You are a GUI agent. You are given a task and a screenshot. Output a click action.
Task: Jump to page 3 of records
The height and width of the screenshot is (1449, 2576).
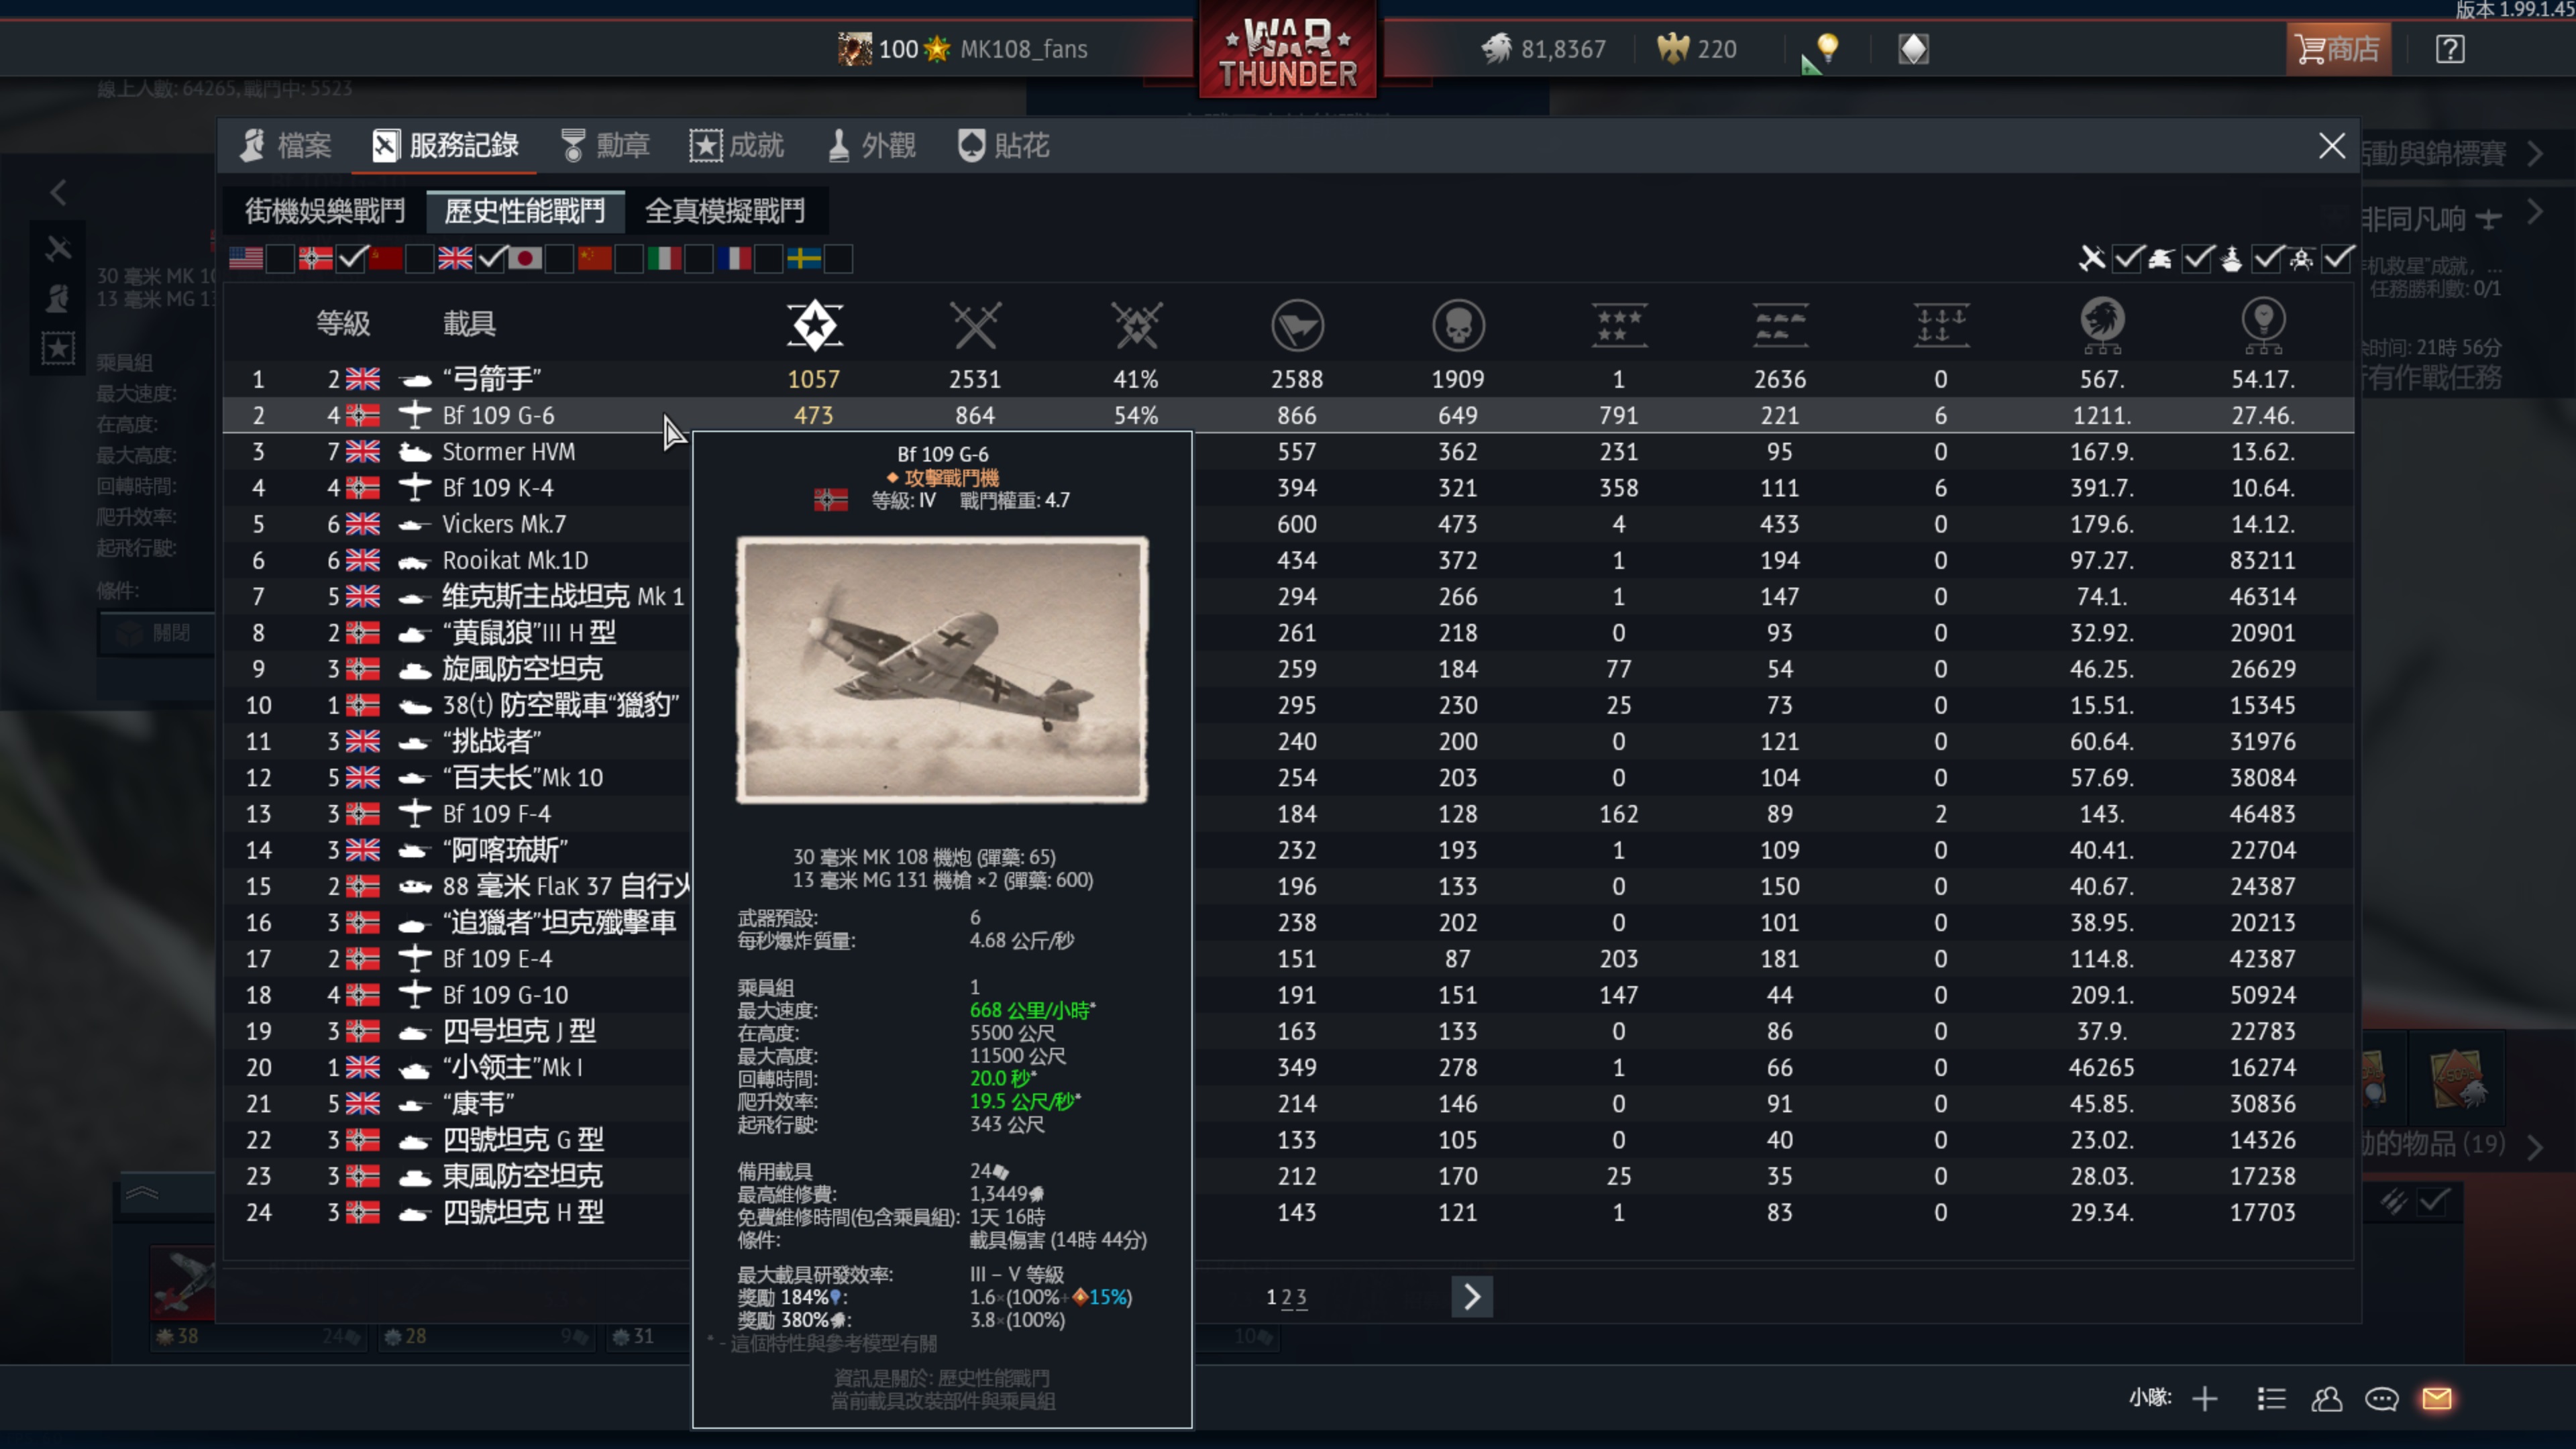pyautogui.click(x=1301, y=1297)
